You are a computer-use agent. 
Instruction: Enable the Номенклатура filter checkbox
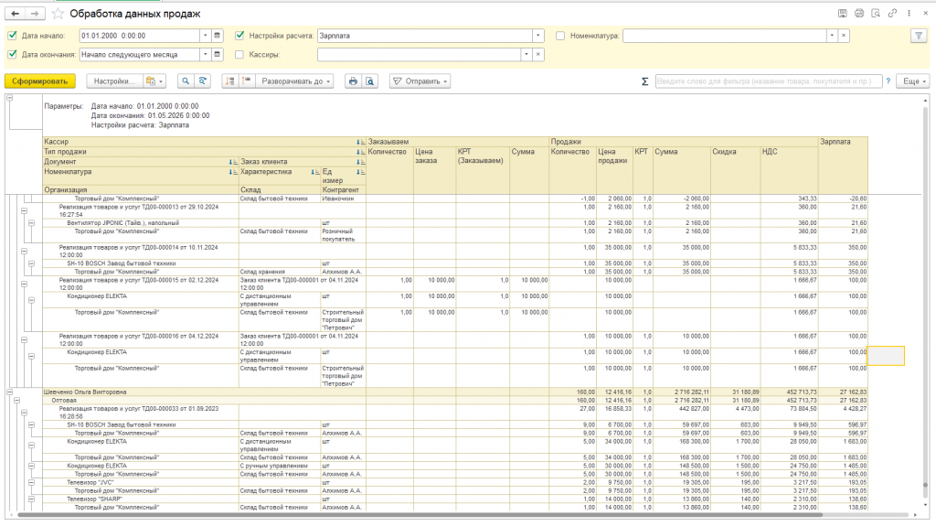coord(560,36)
